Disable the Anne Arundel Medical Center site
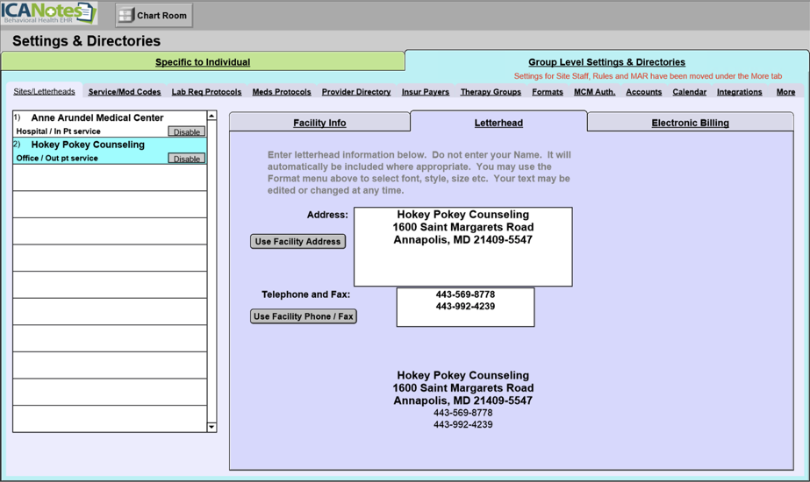 tap(186, 131)
